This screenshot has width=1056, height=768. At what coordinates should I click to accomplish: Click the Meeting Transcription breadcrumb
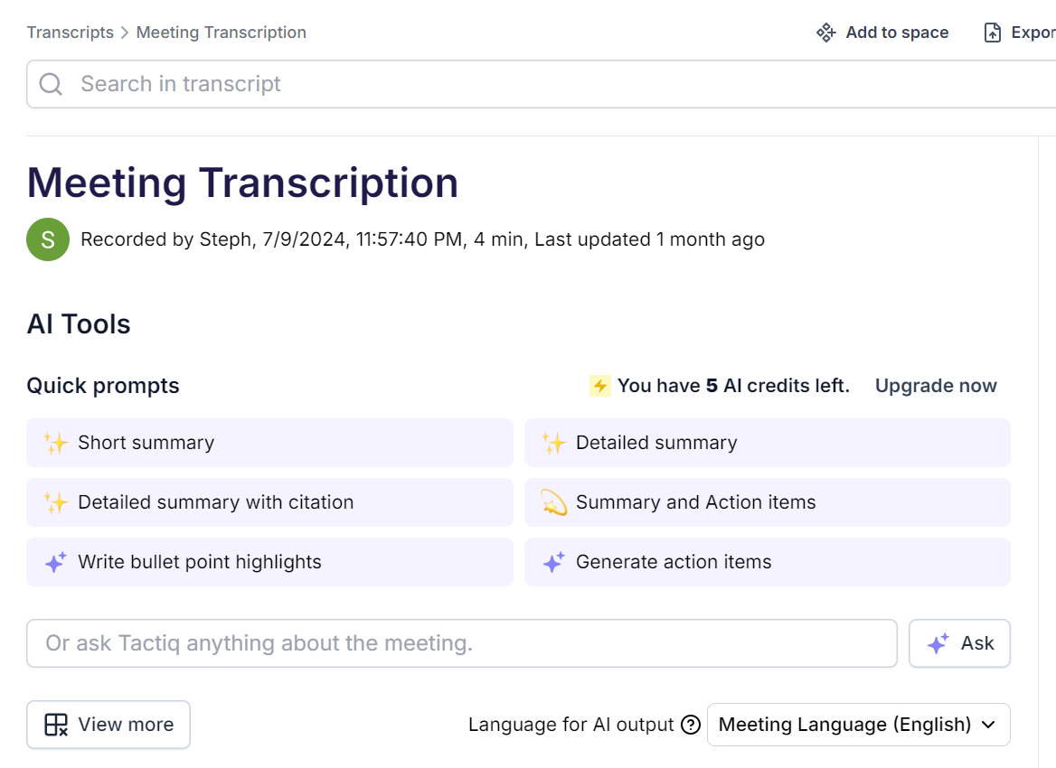tap(221, 33)
